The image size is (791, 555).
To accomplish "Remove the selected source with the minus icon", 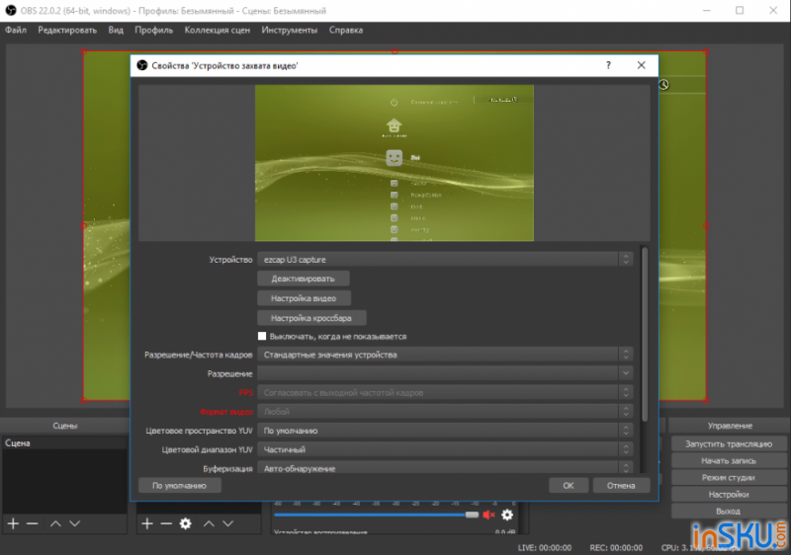I will pos(166,523).
